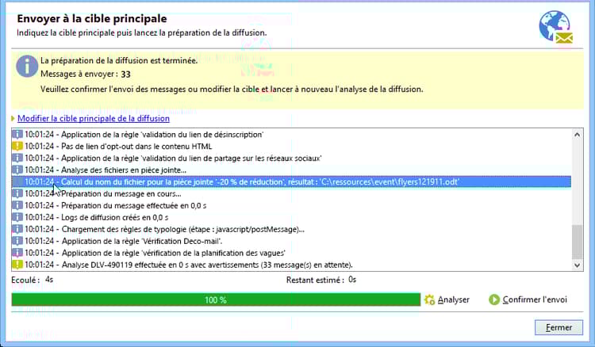Click the log list scrollbar thumb
Image resolution: width=595 pixels, height=347 pixels.
578,242
